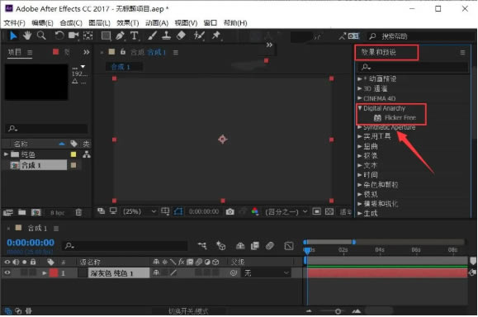Toggle transparency grid in viewer

click(329, 211)
